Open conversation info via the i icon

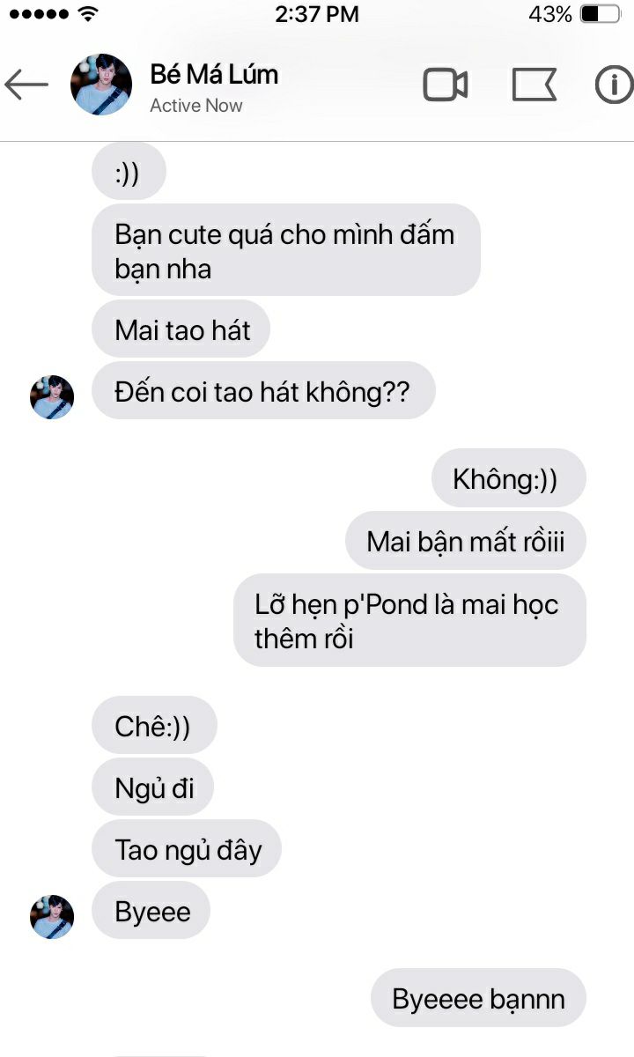coord(615,85)
